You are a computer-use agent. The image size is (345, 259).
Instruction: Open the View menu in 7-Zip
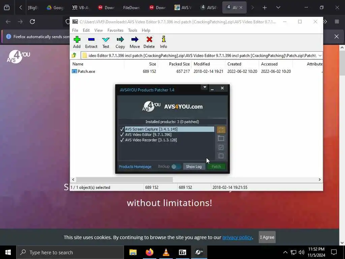tap(98, 30)
